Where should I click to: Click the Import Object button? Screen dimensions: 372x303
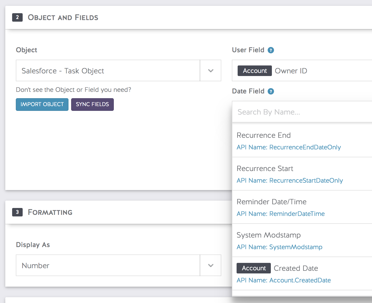pos(42,105)
